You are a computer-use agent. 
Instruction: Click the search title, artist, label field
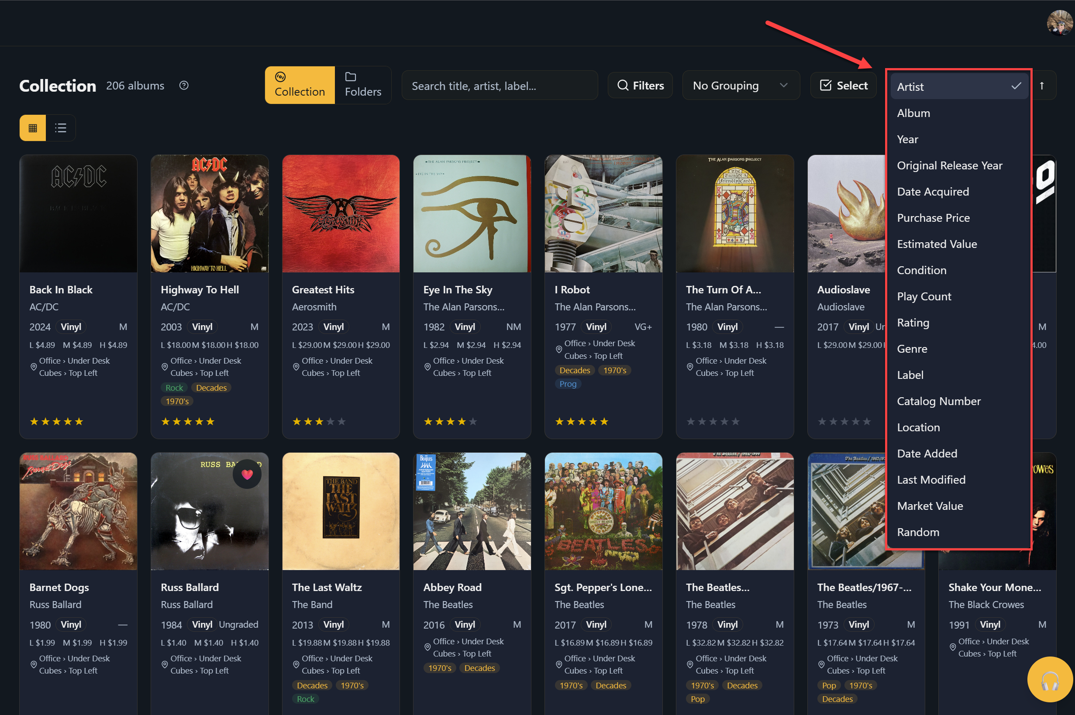coord(500,85)
